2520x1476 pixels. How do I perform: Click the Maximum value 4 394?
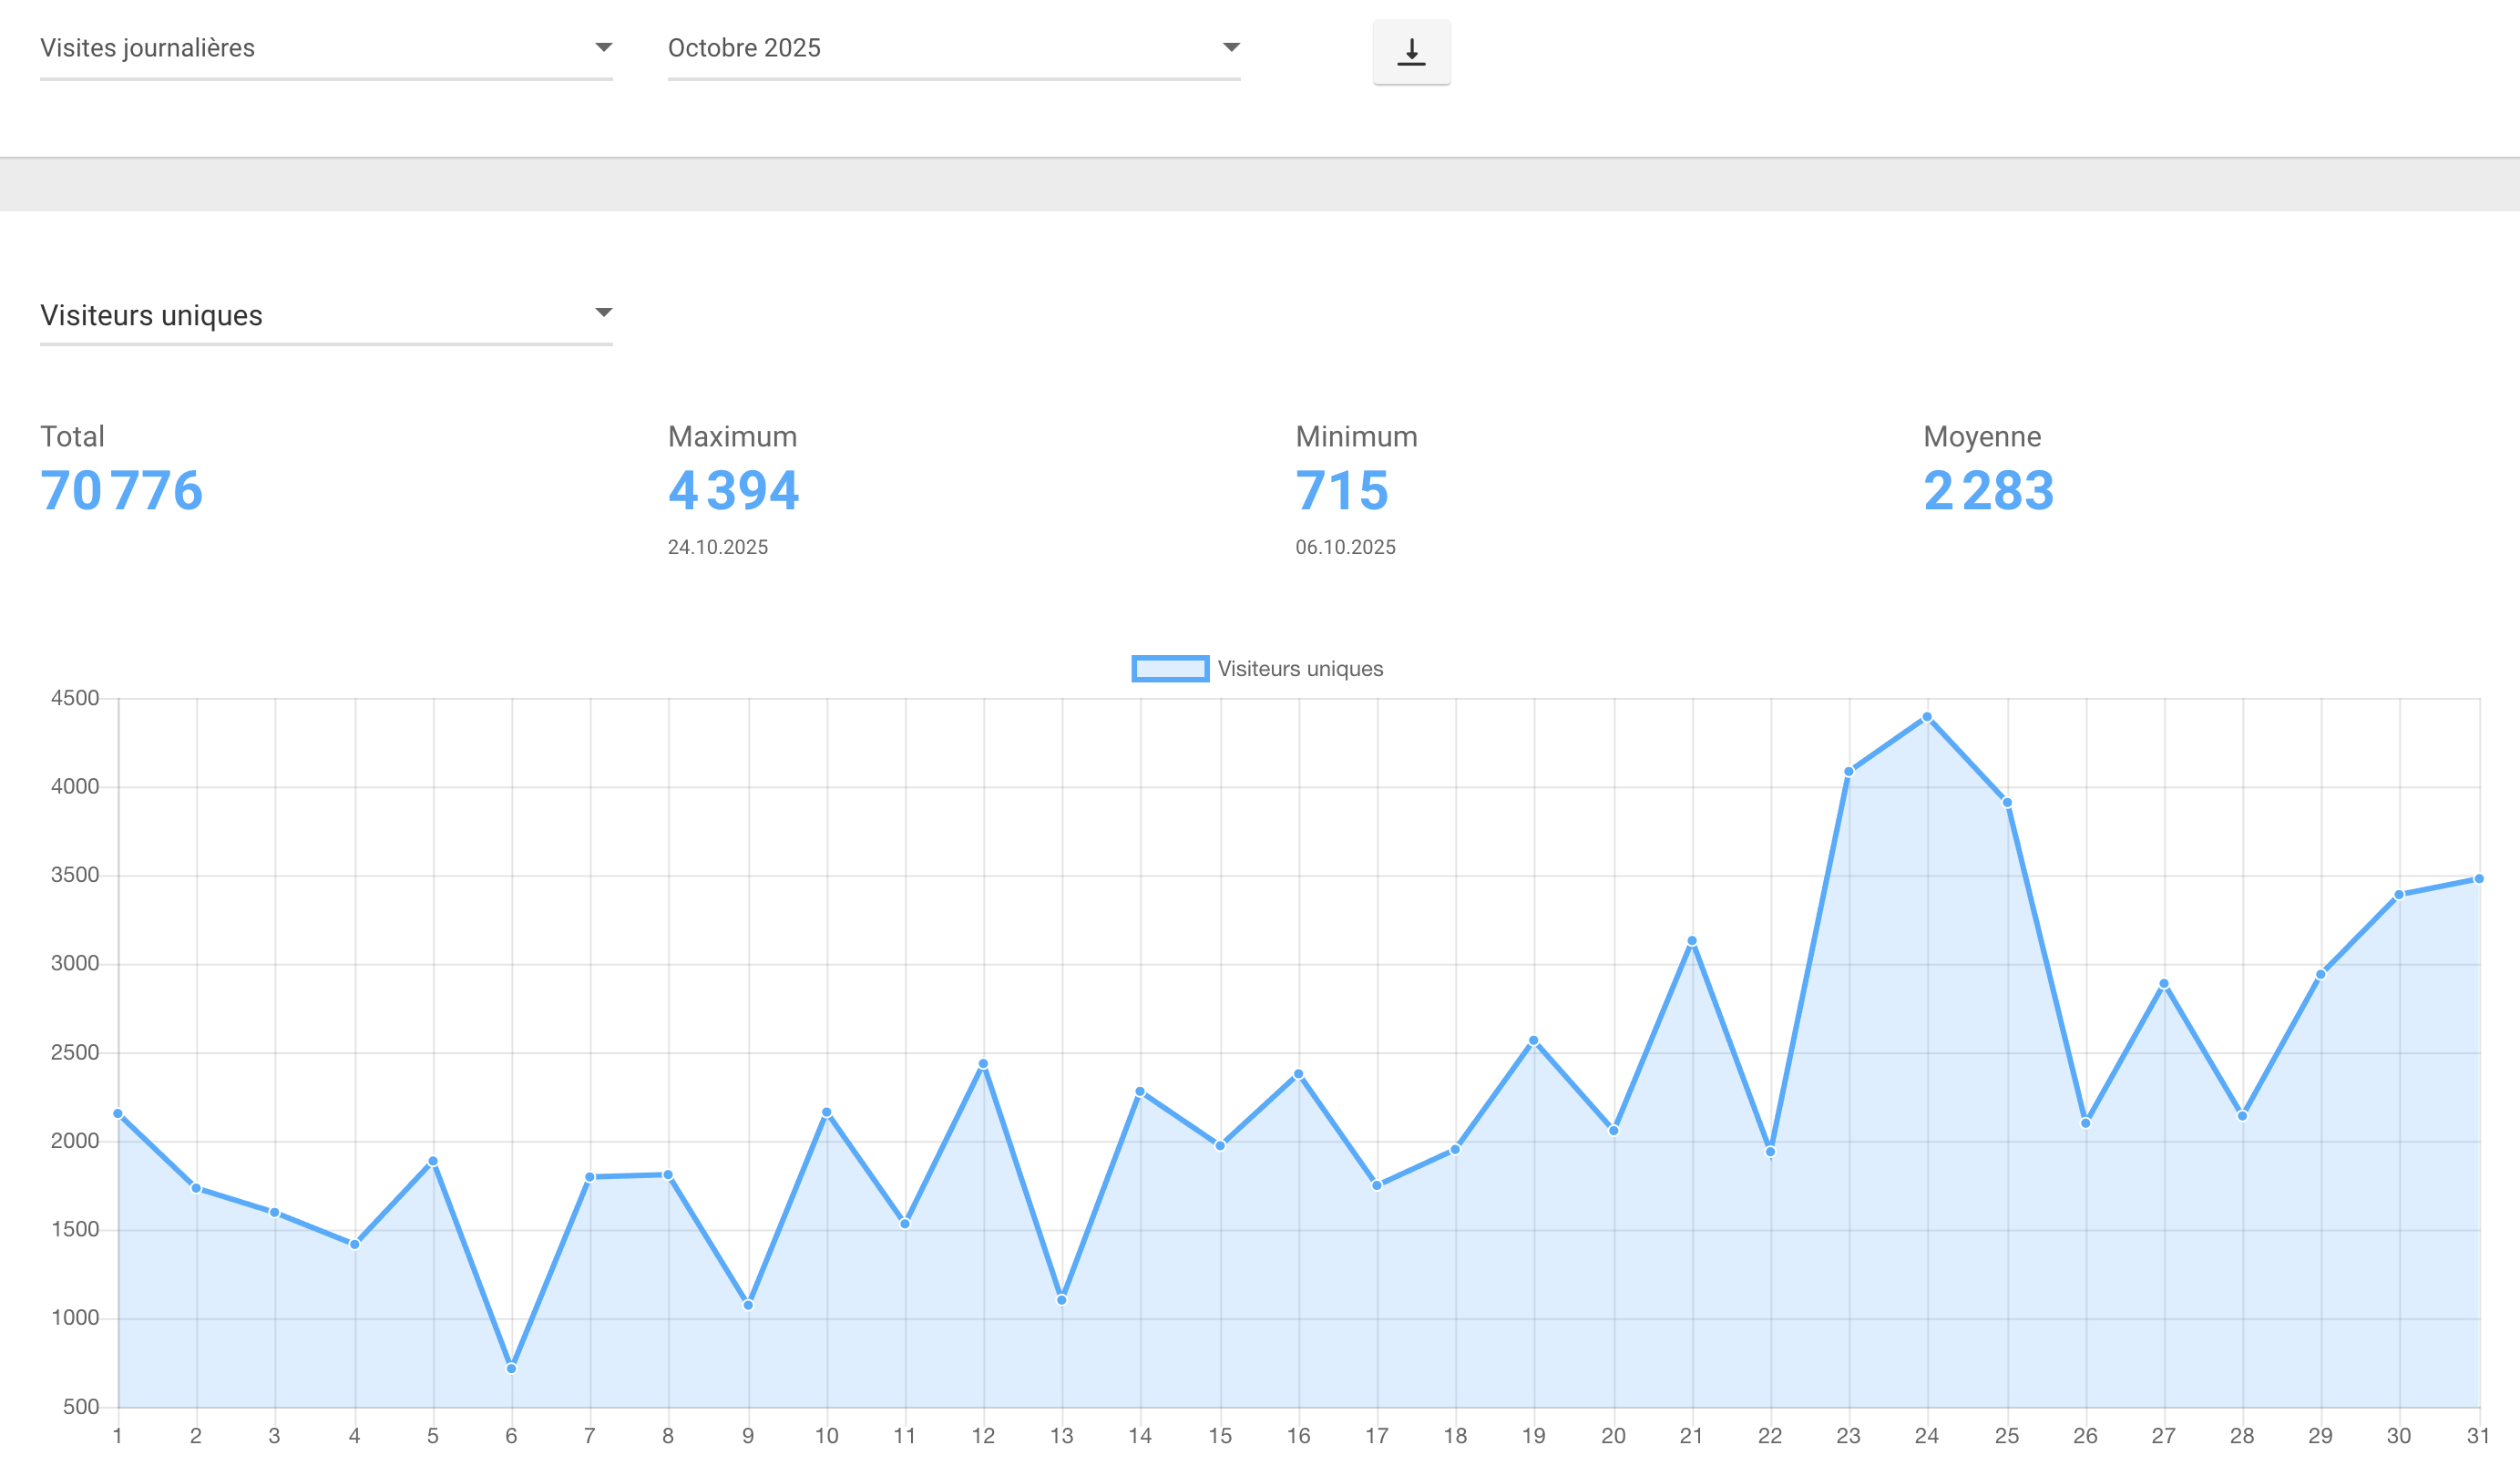point(733,491)
